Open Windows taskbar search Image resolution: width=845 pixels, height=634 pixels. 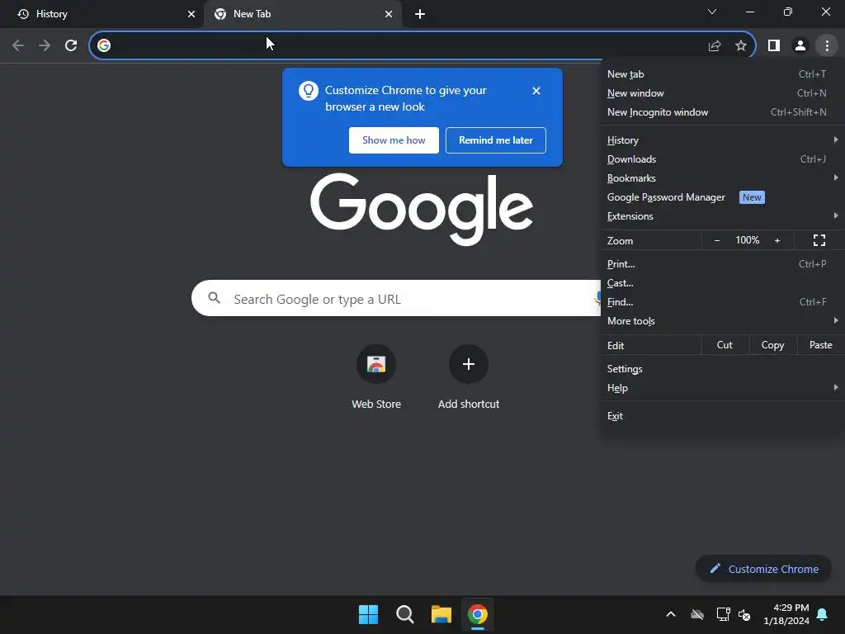coord(404,614)
